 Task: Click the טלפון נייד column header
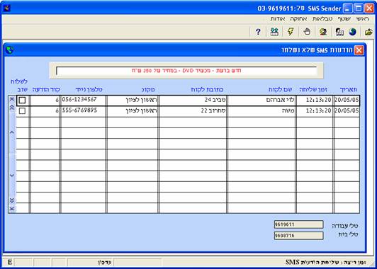[x=89, y=90]
